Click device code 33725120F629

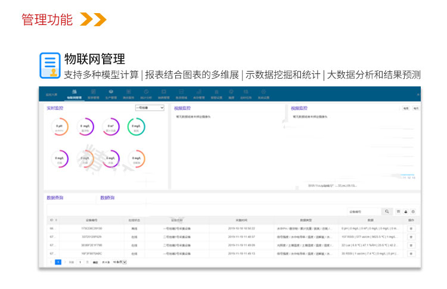tap(92, 237)
